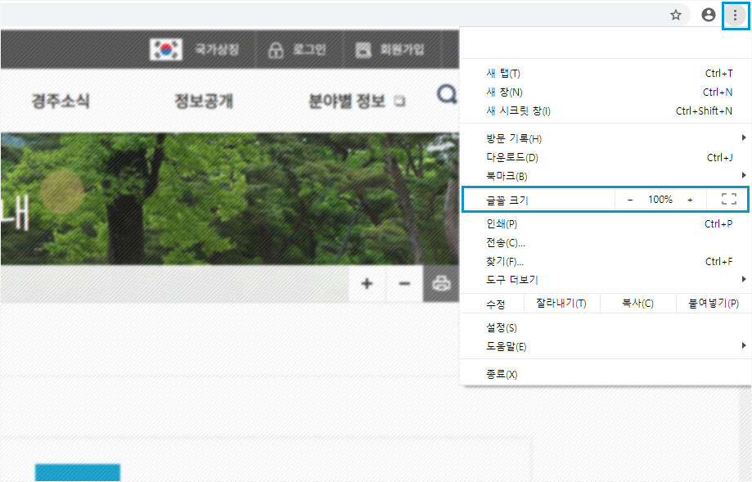Click the blue button at page bottom
This screenshot has height=482, width=752.
pyautogui.click(x=78, y=472)
